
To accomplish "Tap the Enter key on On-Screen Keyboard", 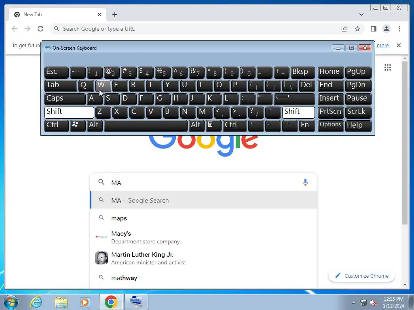I will coord(294,99).
